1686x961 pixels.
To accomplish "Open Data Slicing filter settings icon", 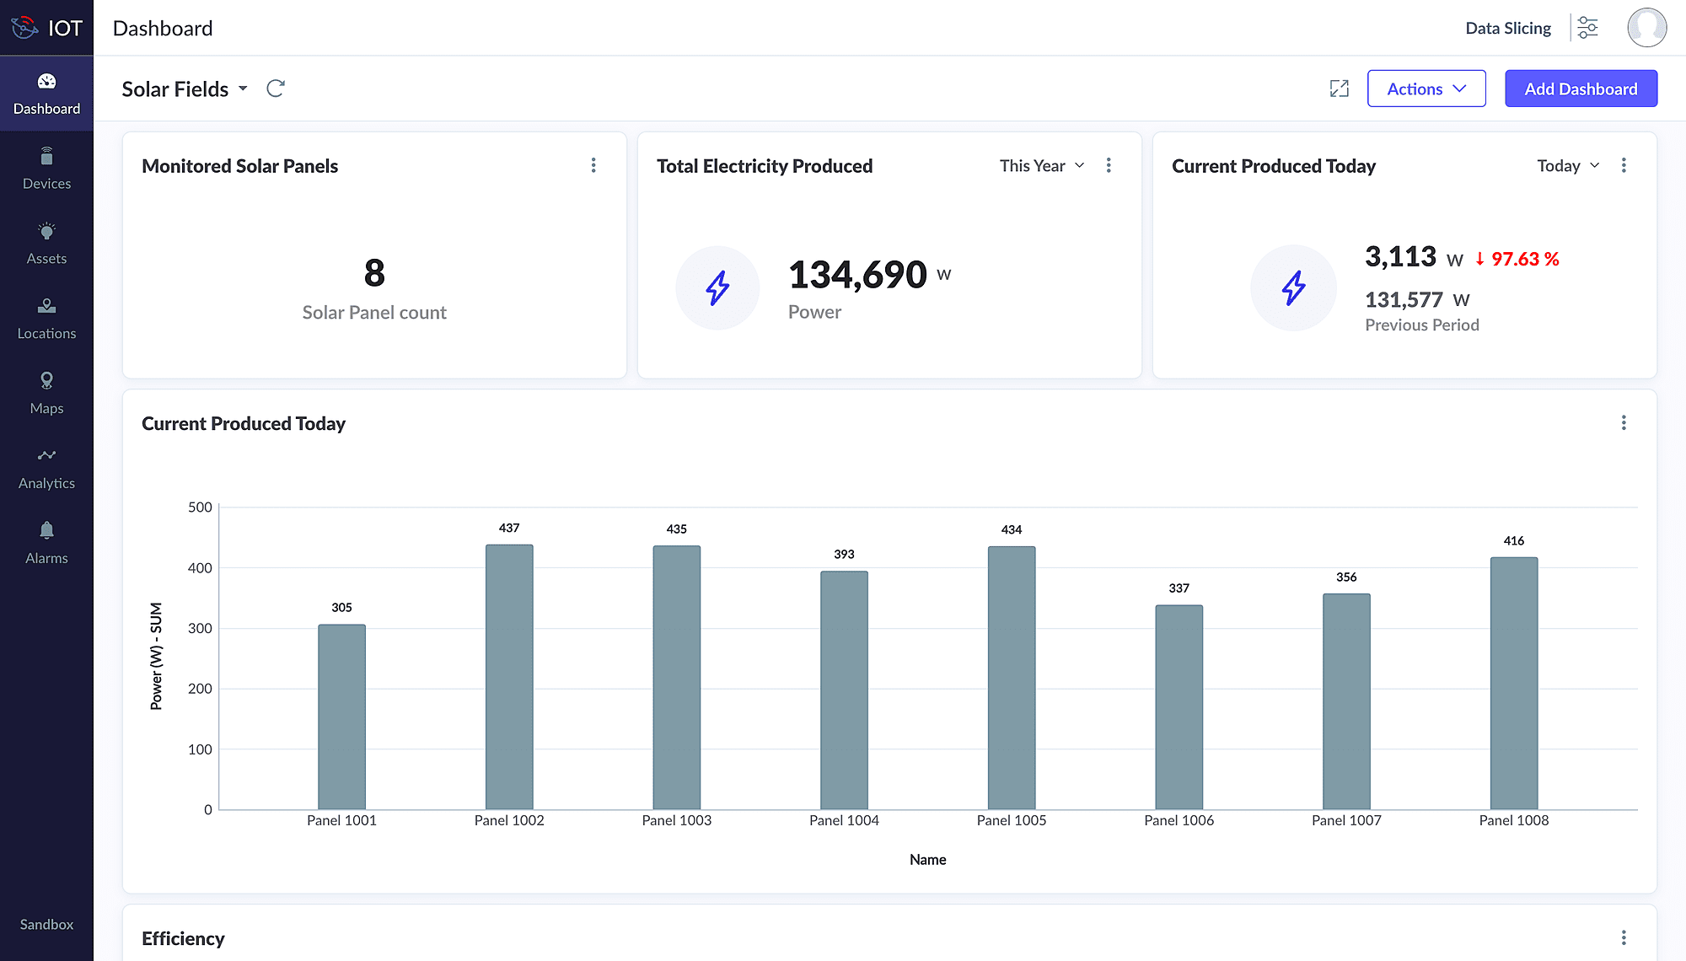I will pyautogui.click(x=1587, y=28).
